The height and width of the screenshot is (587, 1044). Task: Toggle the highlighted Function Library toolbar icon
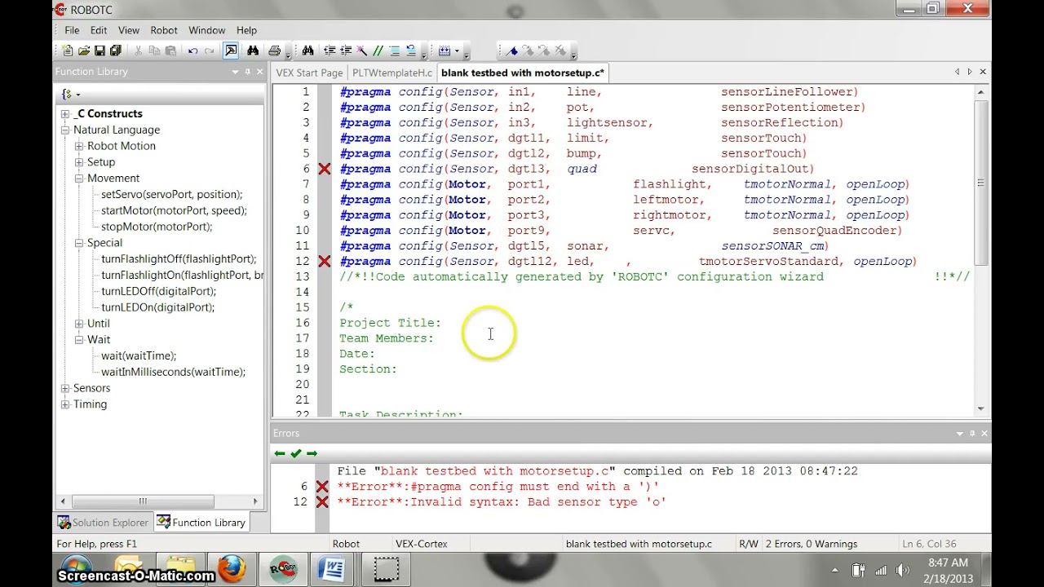tap(231, 51)
